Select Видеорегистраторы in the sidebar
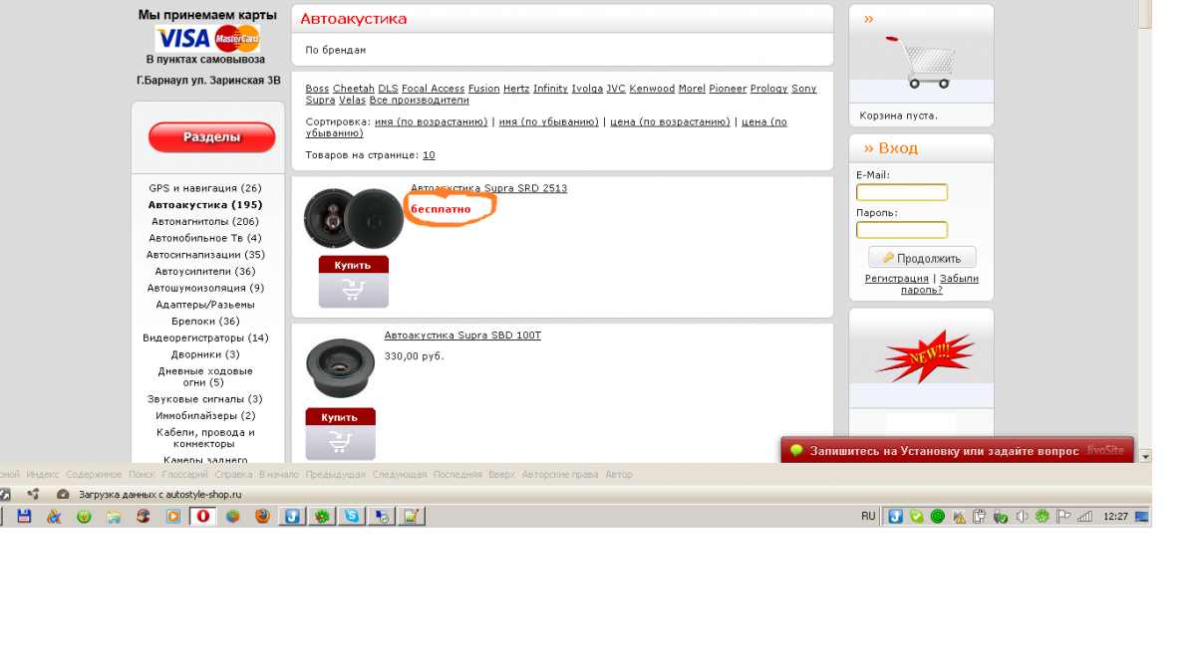Viewport: 1196px width, 672px height. pyautogui.click(x=205, y=337)
